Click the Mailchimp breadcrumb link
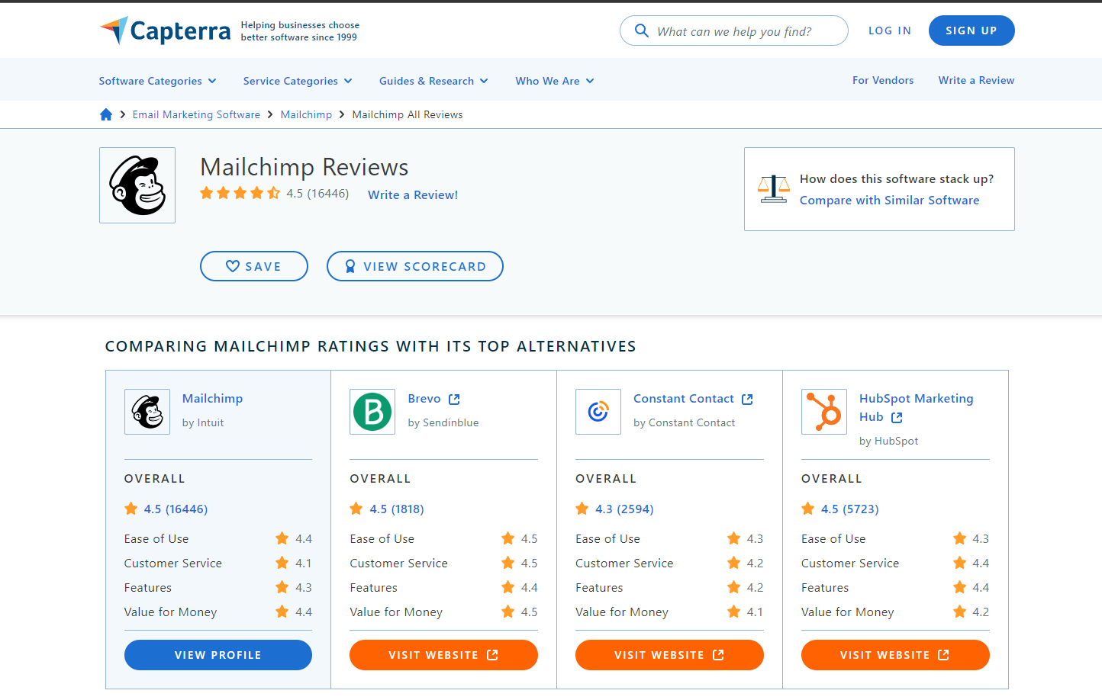This screenshot has height=700, width=1102. 306,114
